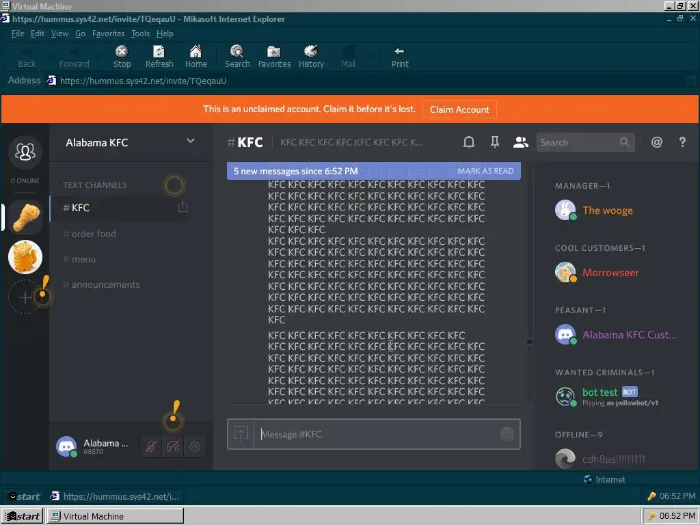Toggle microphone mute
700x525 pixels.
pos(151,446)
